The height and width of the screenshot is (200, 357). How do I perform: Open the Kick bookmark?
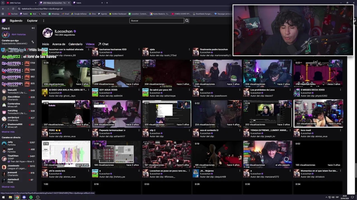[33, 14]
